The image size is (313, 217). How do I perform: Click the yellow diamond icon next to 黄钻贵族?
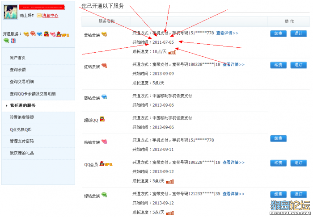[104, 34]
